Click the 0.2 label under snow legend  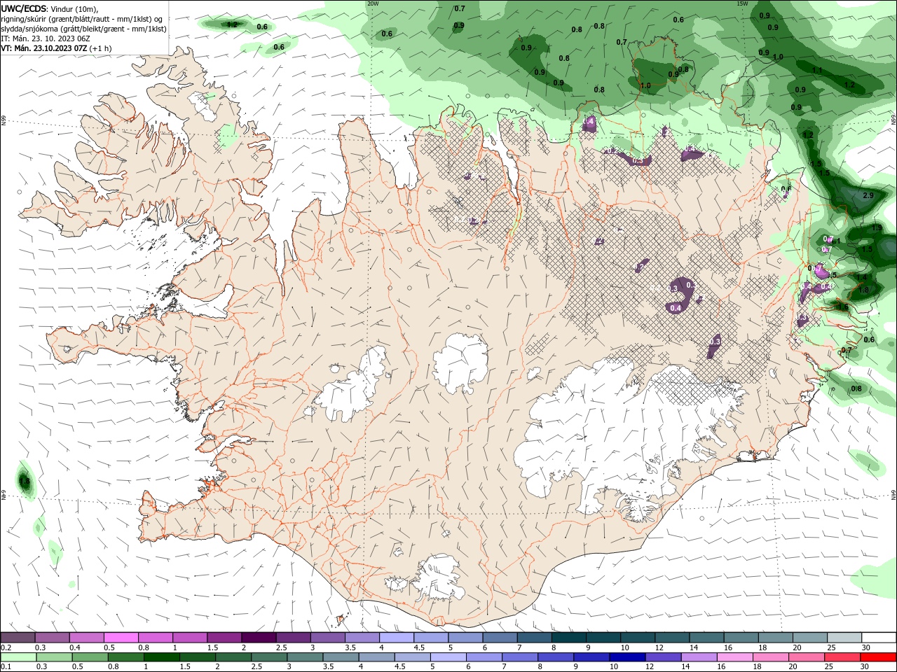point(6,647)
